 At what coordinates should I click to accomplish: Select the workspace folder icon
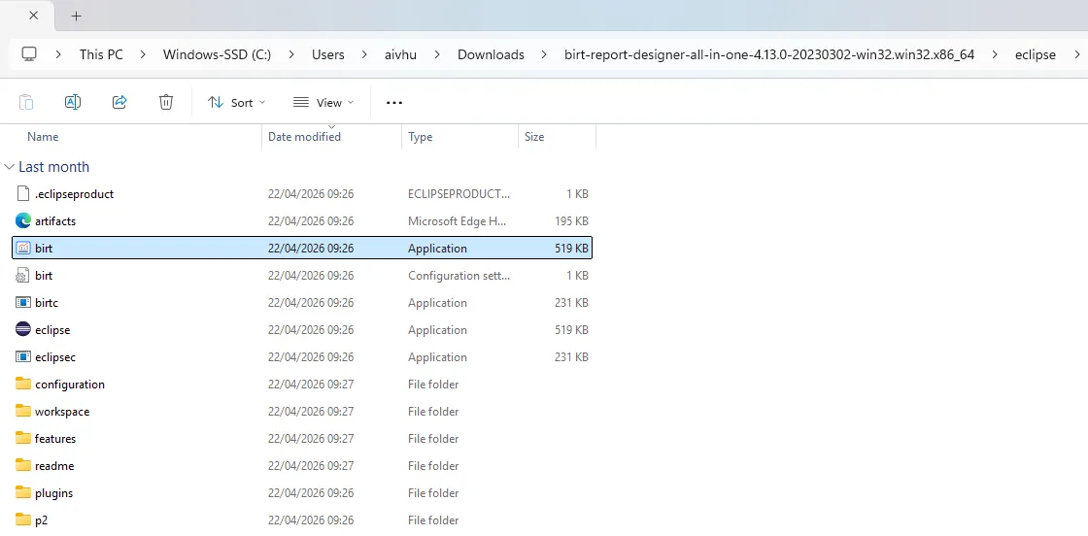[x=23, y=411]
